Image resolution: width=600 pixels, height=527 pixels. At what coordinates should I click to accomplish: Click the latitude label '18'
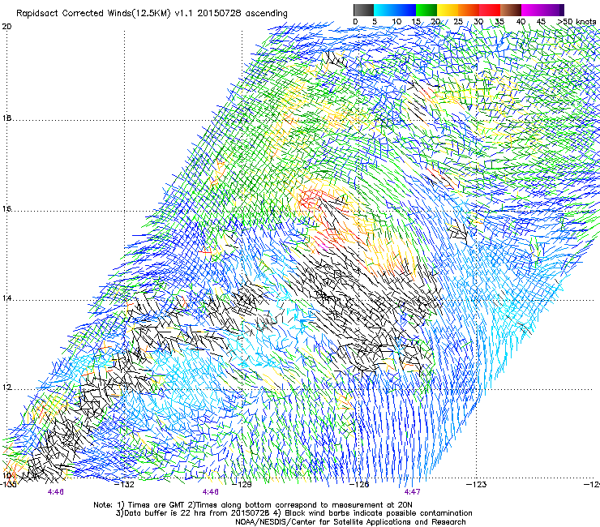[6, 118]
